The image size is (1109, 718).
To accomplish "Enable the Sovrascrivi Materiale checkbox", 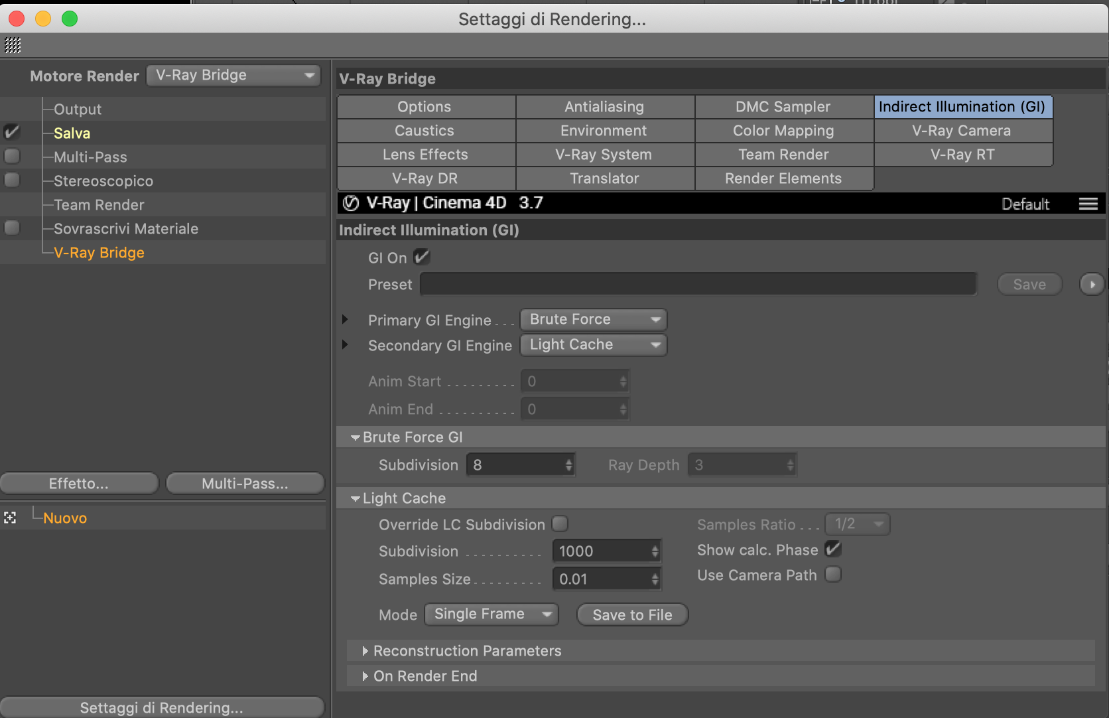I will point(12,228).
